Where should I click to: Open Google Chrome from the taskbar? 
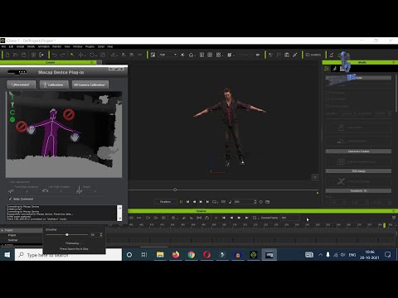click(x=192, y=255)
